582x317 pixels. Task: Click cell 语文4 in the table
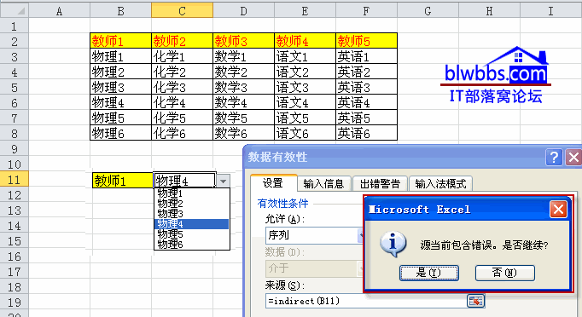tap(306, 102)
